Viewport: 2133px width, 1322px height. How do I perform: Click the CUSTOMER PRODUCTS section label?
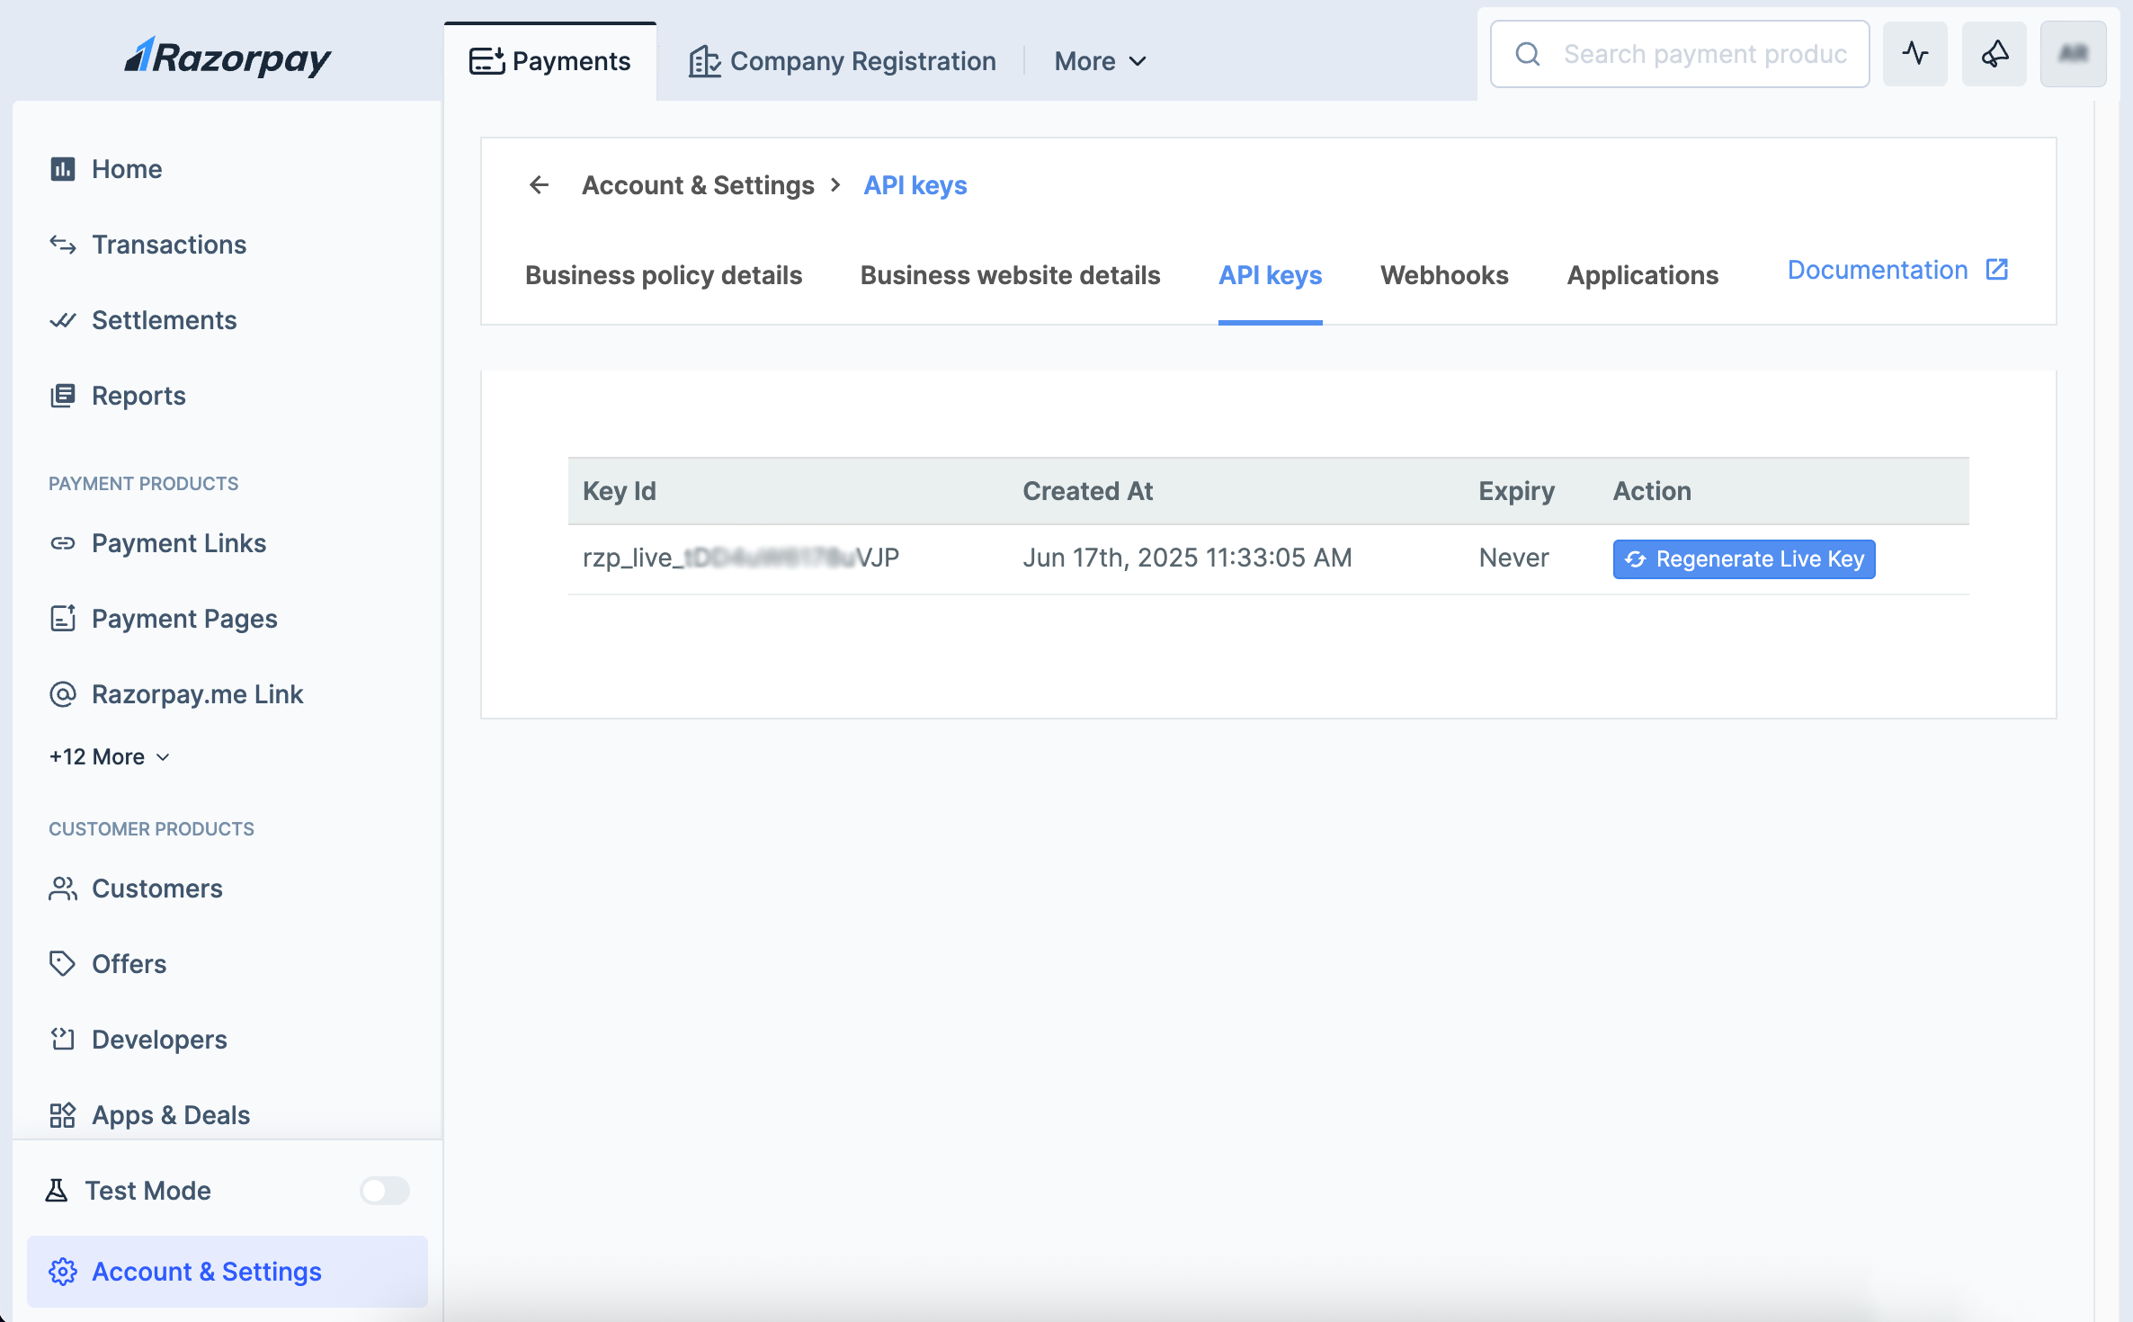(151, 829)
